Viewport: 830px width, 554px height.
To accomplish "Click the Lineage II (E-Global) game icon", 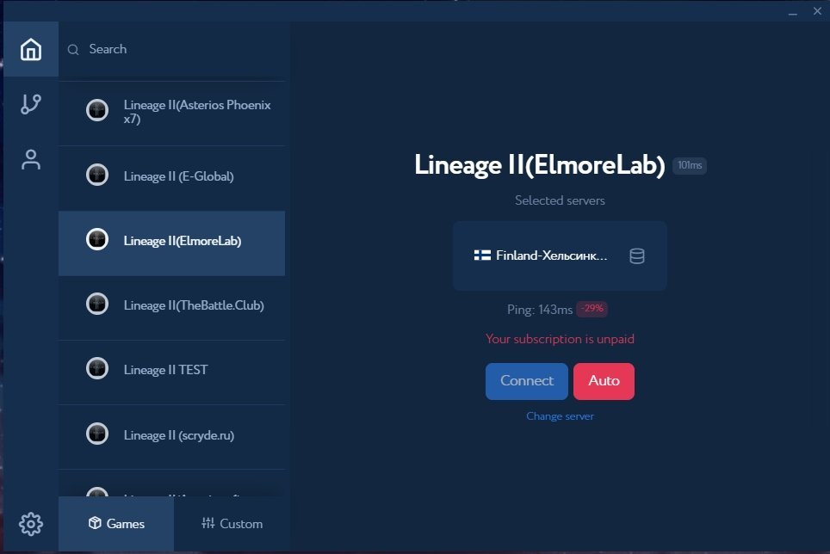I will (97, 175).
